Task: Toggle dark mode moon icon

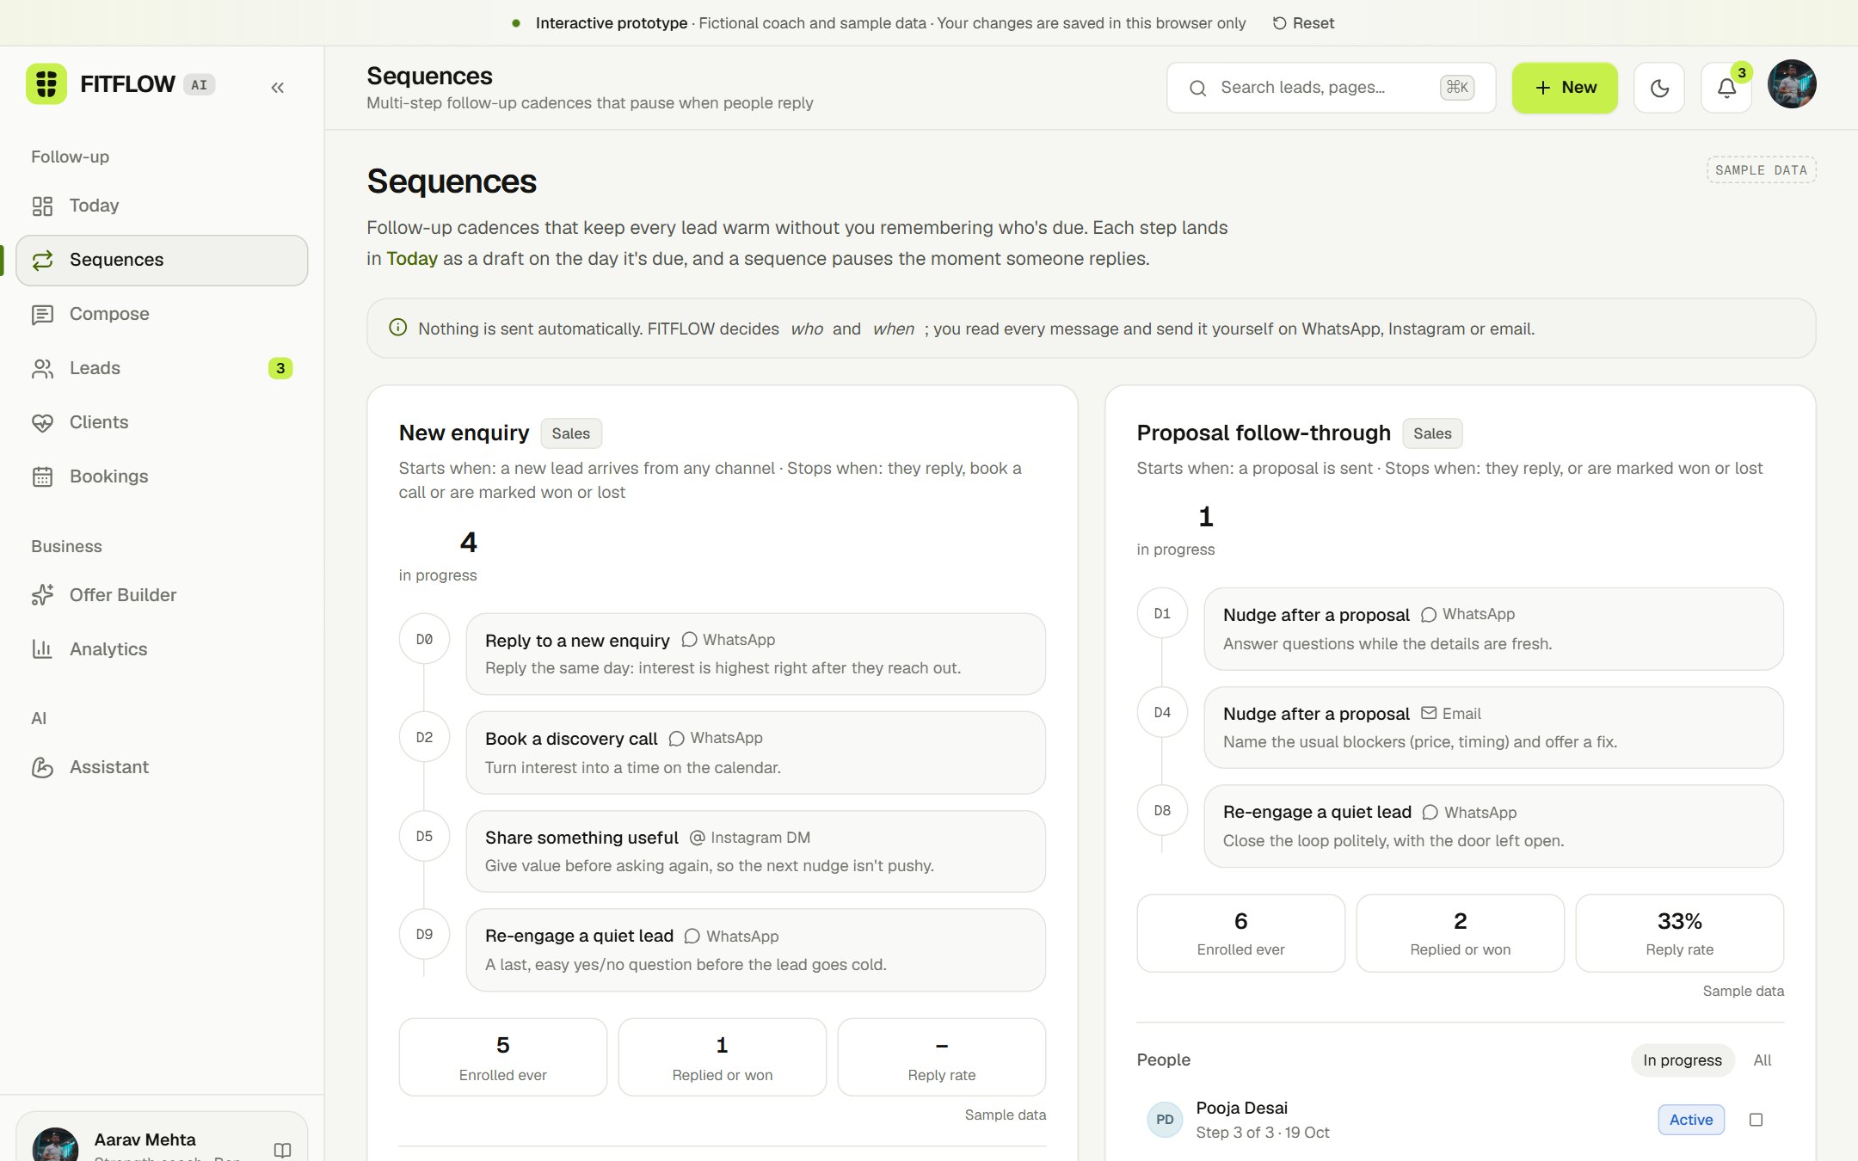Action: click(1659, 88)
